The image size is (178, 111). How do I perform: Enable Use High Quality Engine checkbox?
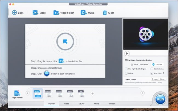(x=126, y=69)
